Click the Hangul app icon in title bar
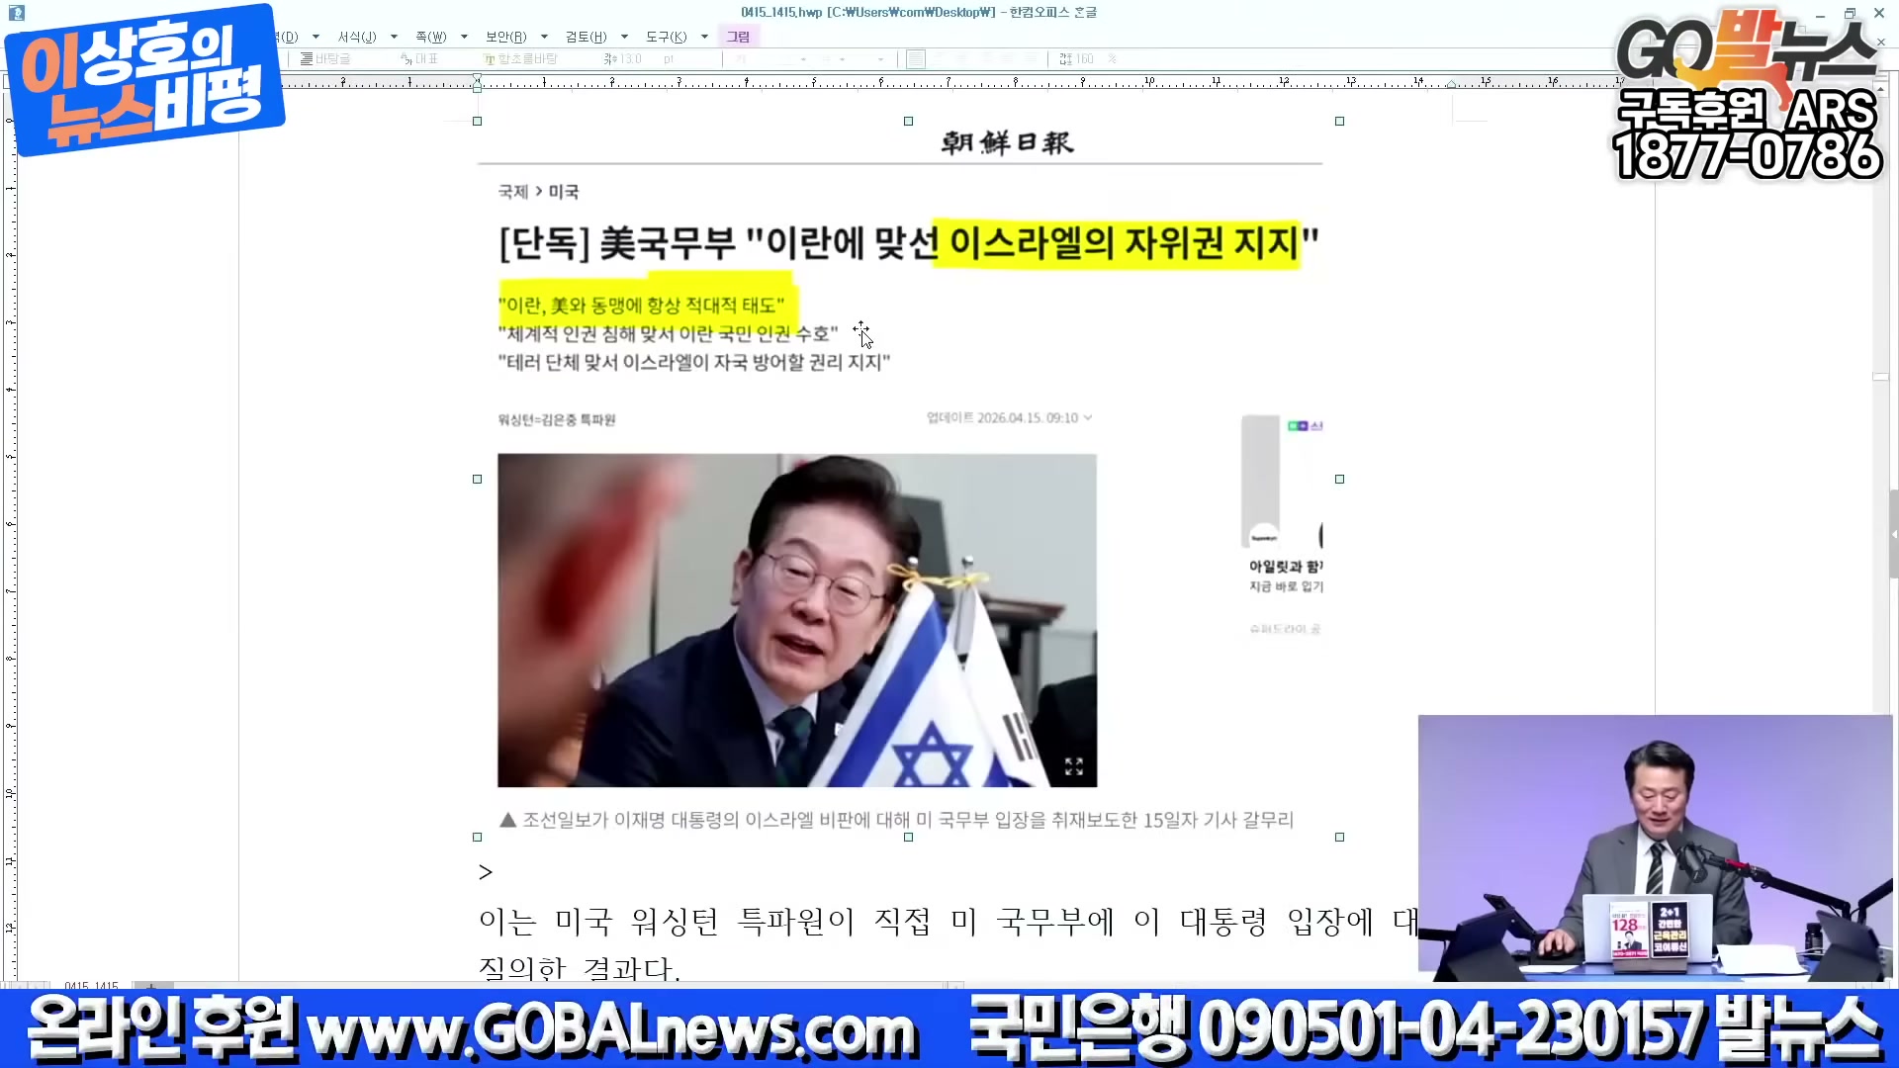 point(17,13)
